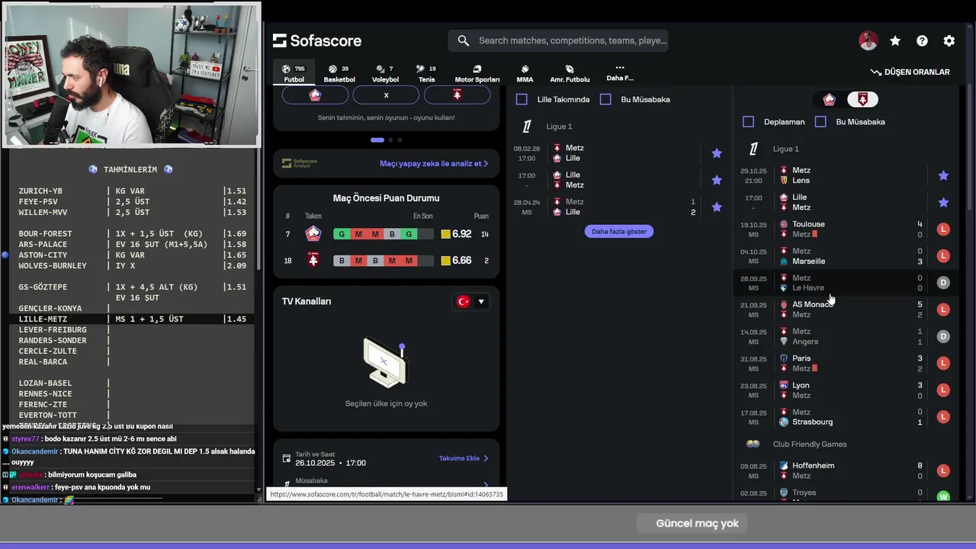The image size is (976, 549).
Task: Switch to the MMA tab
Action: [525, 73]
